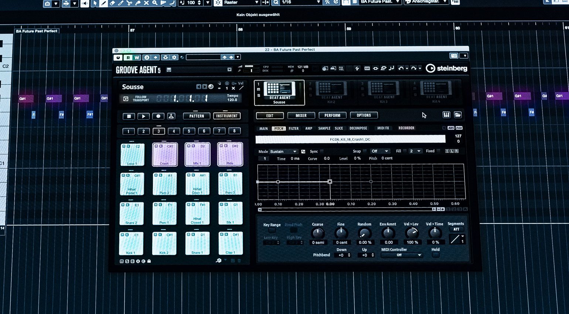Click the metronome import icon beside record

click(171, 116)
